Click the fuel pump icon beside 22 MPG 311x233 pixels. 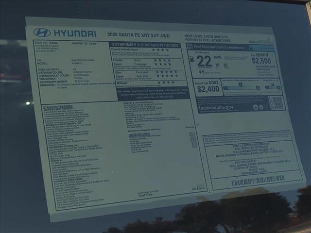(x=192, y=59)
